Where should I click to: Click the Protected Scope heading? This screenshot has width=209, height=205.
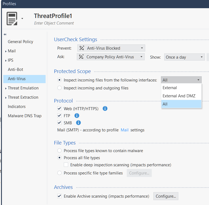[x=72, y=71]
